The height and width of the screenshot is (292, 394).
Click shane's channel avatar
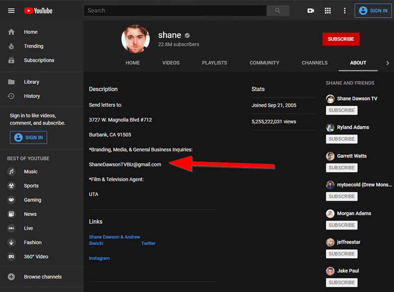[136, 39]
